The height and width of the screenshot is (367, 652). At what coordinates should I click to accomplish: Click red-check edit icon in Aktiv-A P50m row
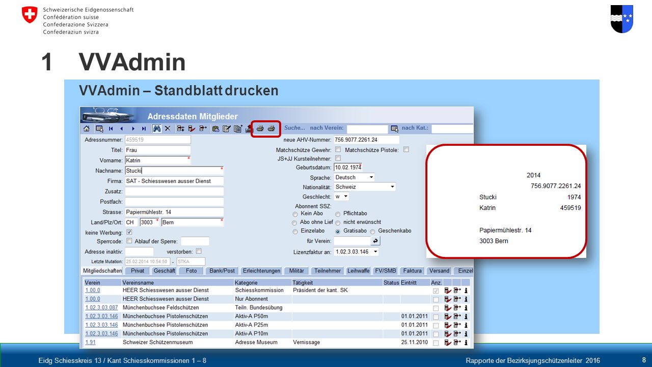[x=448, y=317]
